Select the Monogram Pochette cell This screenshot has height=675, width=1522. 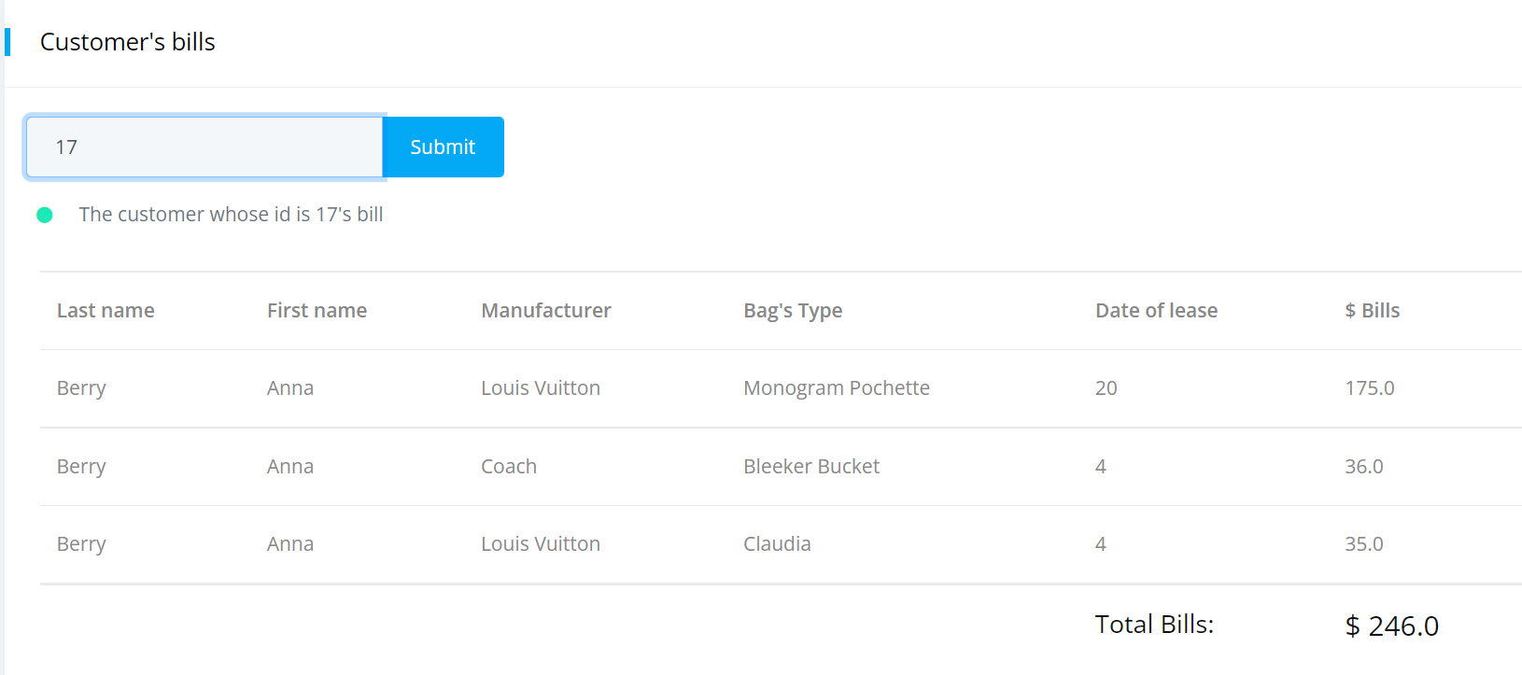point(837,388)
